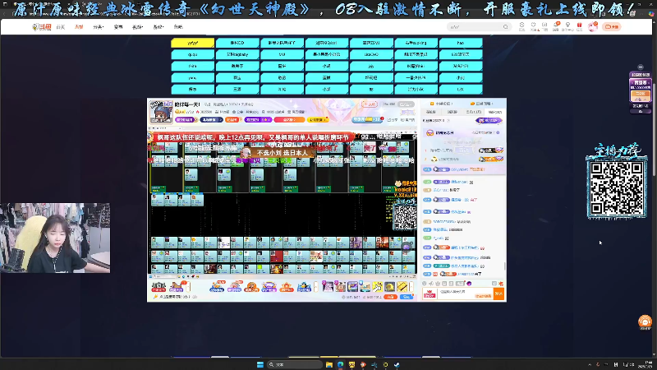Open the messages icon with red badge
The height and width of the screenshot is (370, 657).
556,26
